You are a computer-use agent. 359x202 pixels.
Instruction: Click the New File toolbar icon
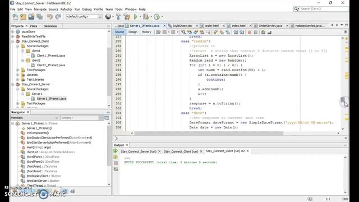(x=15, y=16)
